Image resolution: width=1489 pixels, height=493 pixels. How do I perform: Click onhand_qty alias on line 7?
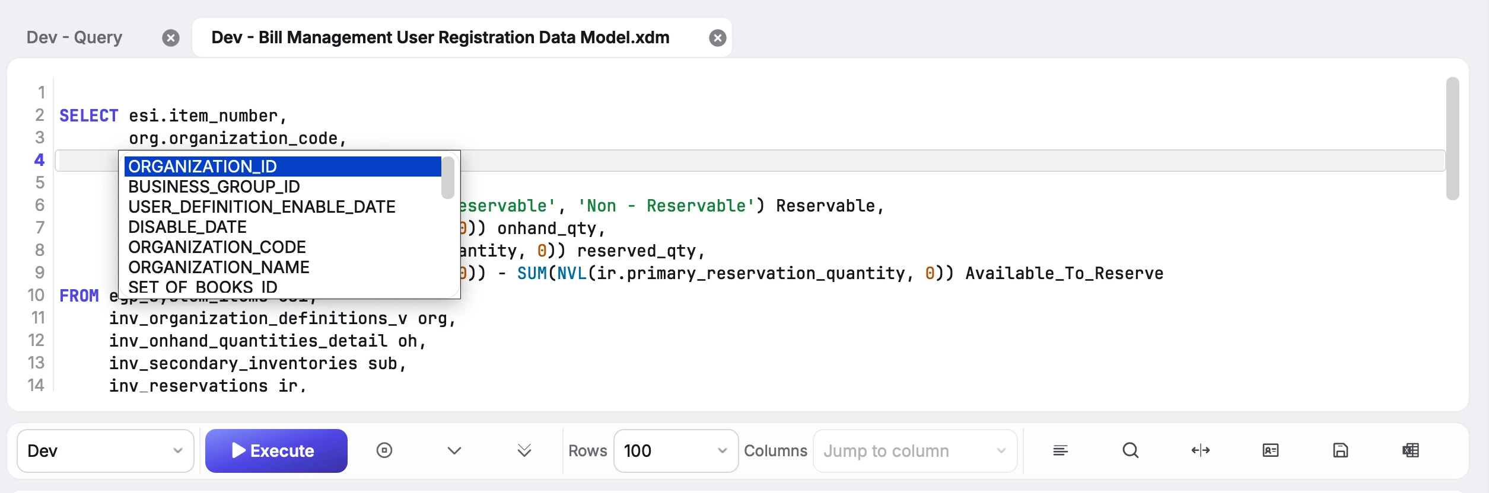[x=547, y=228]
